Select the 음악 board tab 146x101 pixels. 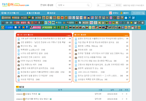[24, 23]
